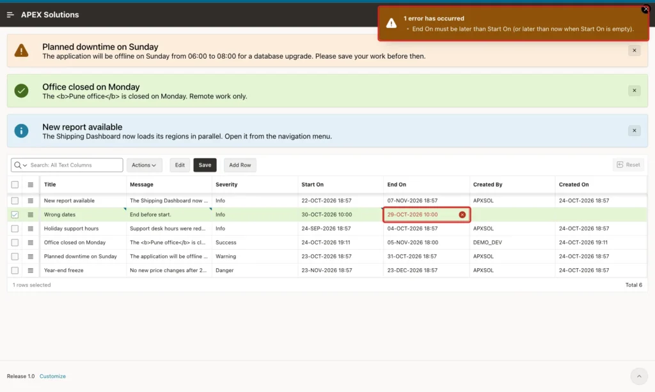Click the No new price changes message cell

coord(169,270)
